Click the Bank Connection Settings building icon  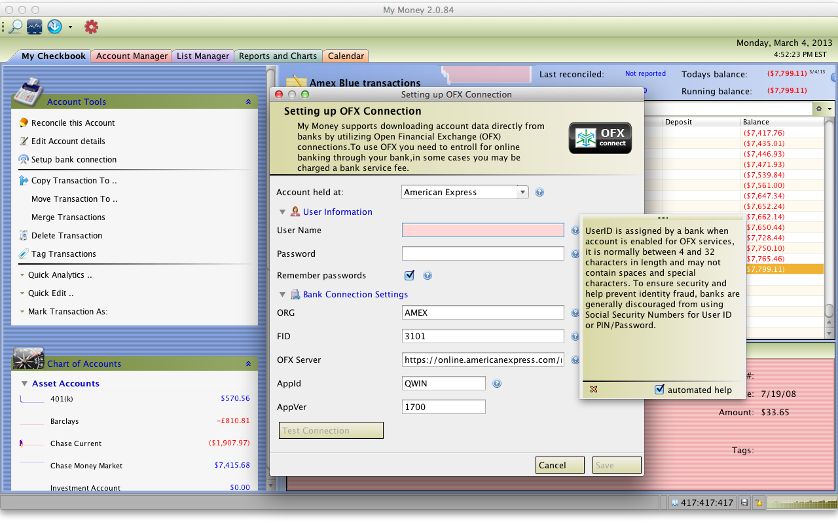[295, 294]
